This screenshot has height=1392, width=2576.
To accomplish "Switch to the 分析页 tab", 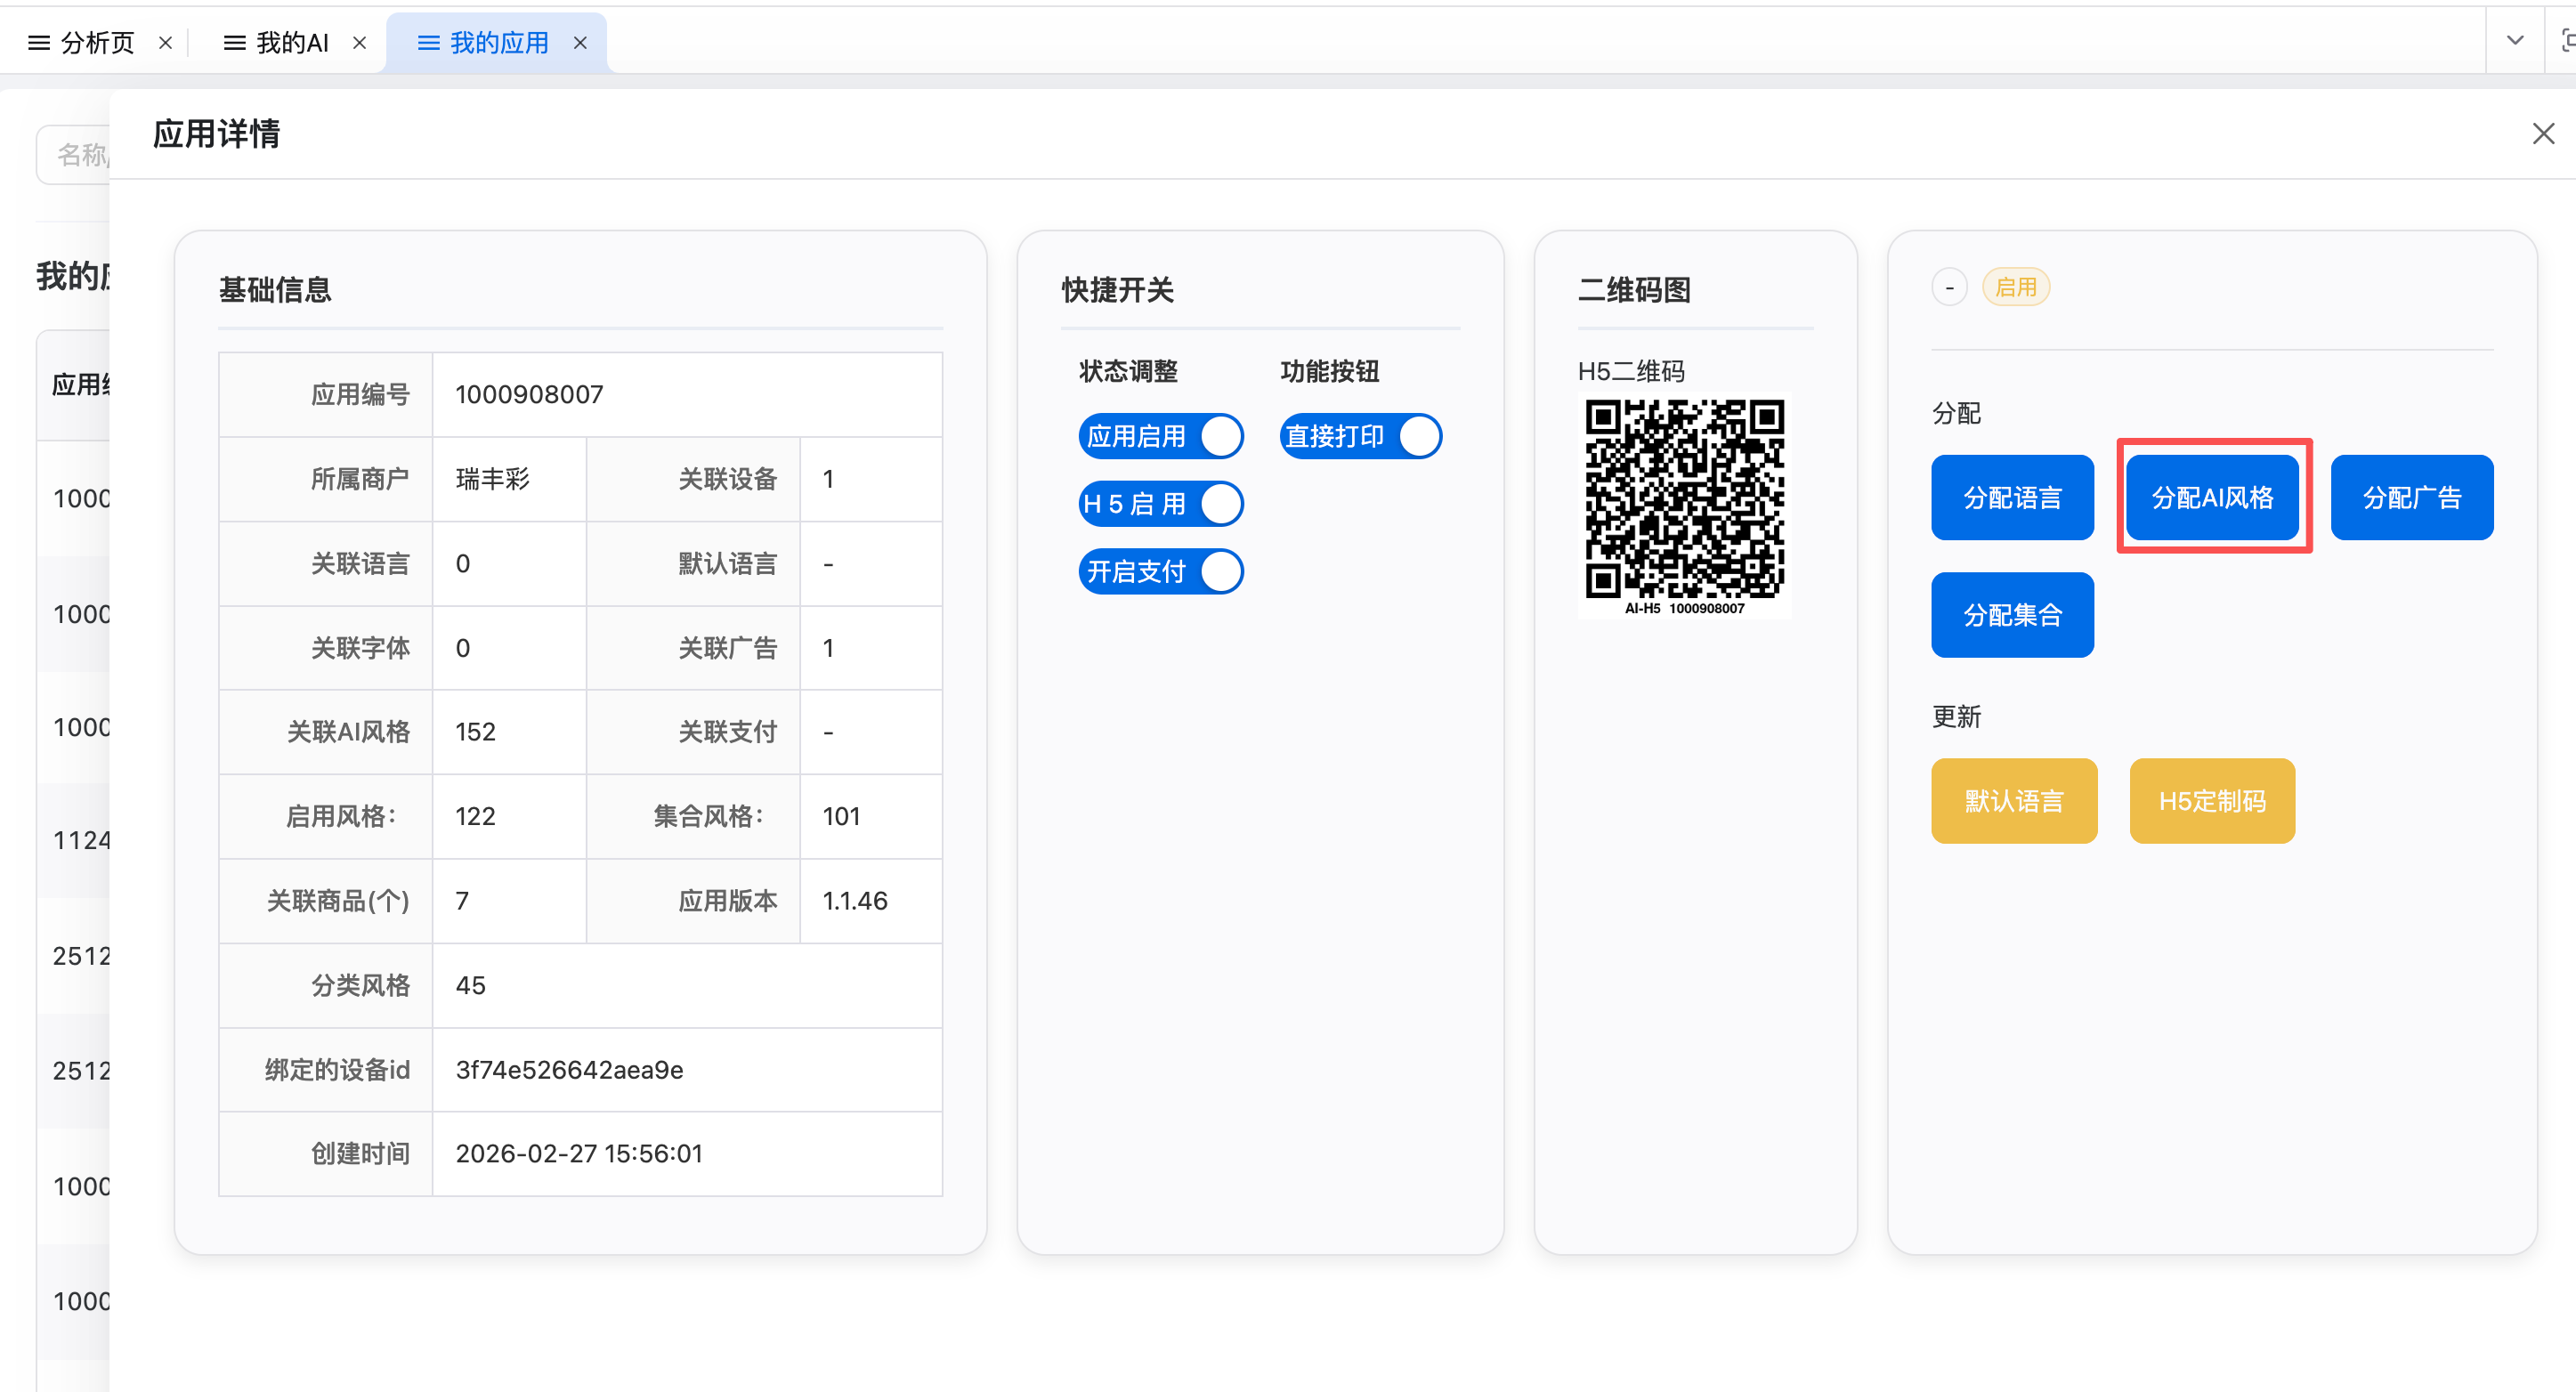I will click(x=96, y=43).
